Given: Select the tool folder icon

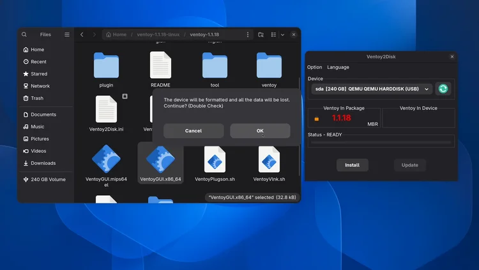Looking at the screenshot, I should (215, 65).
